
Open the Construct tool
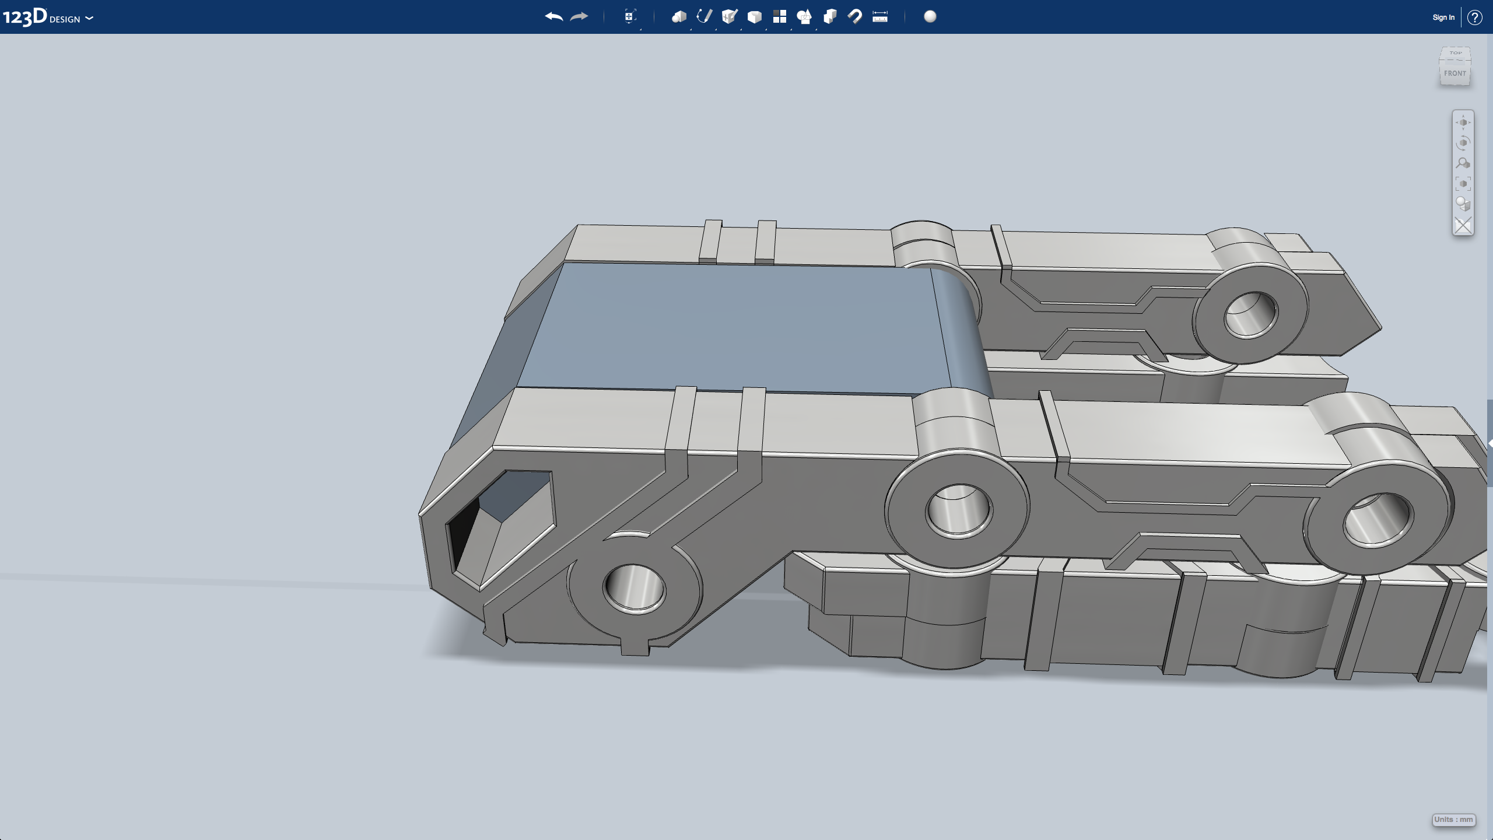(x=728, y=16)
